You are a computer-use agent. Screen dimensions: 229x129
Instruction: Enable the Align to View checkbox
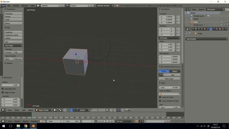(x=3, y=92)
